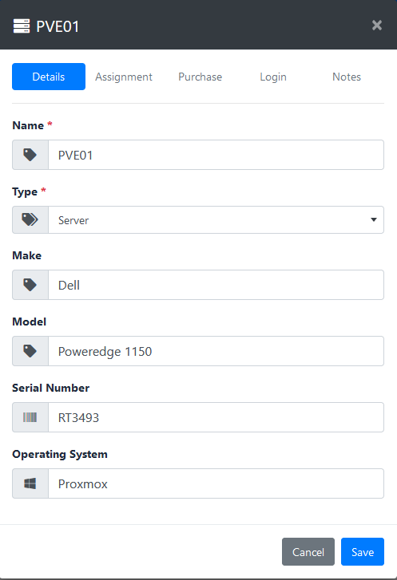Screen dimensions: 397x580
Task: Open the Purchase tab
Action: [200, 77]
